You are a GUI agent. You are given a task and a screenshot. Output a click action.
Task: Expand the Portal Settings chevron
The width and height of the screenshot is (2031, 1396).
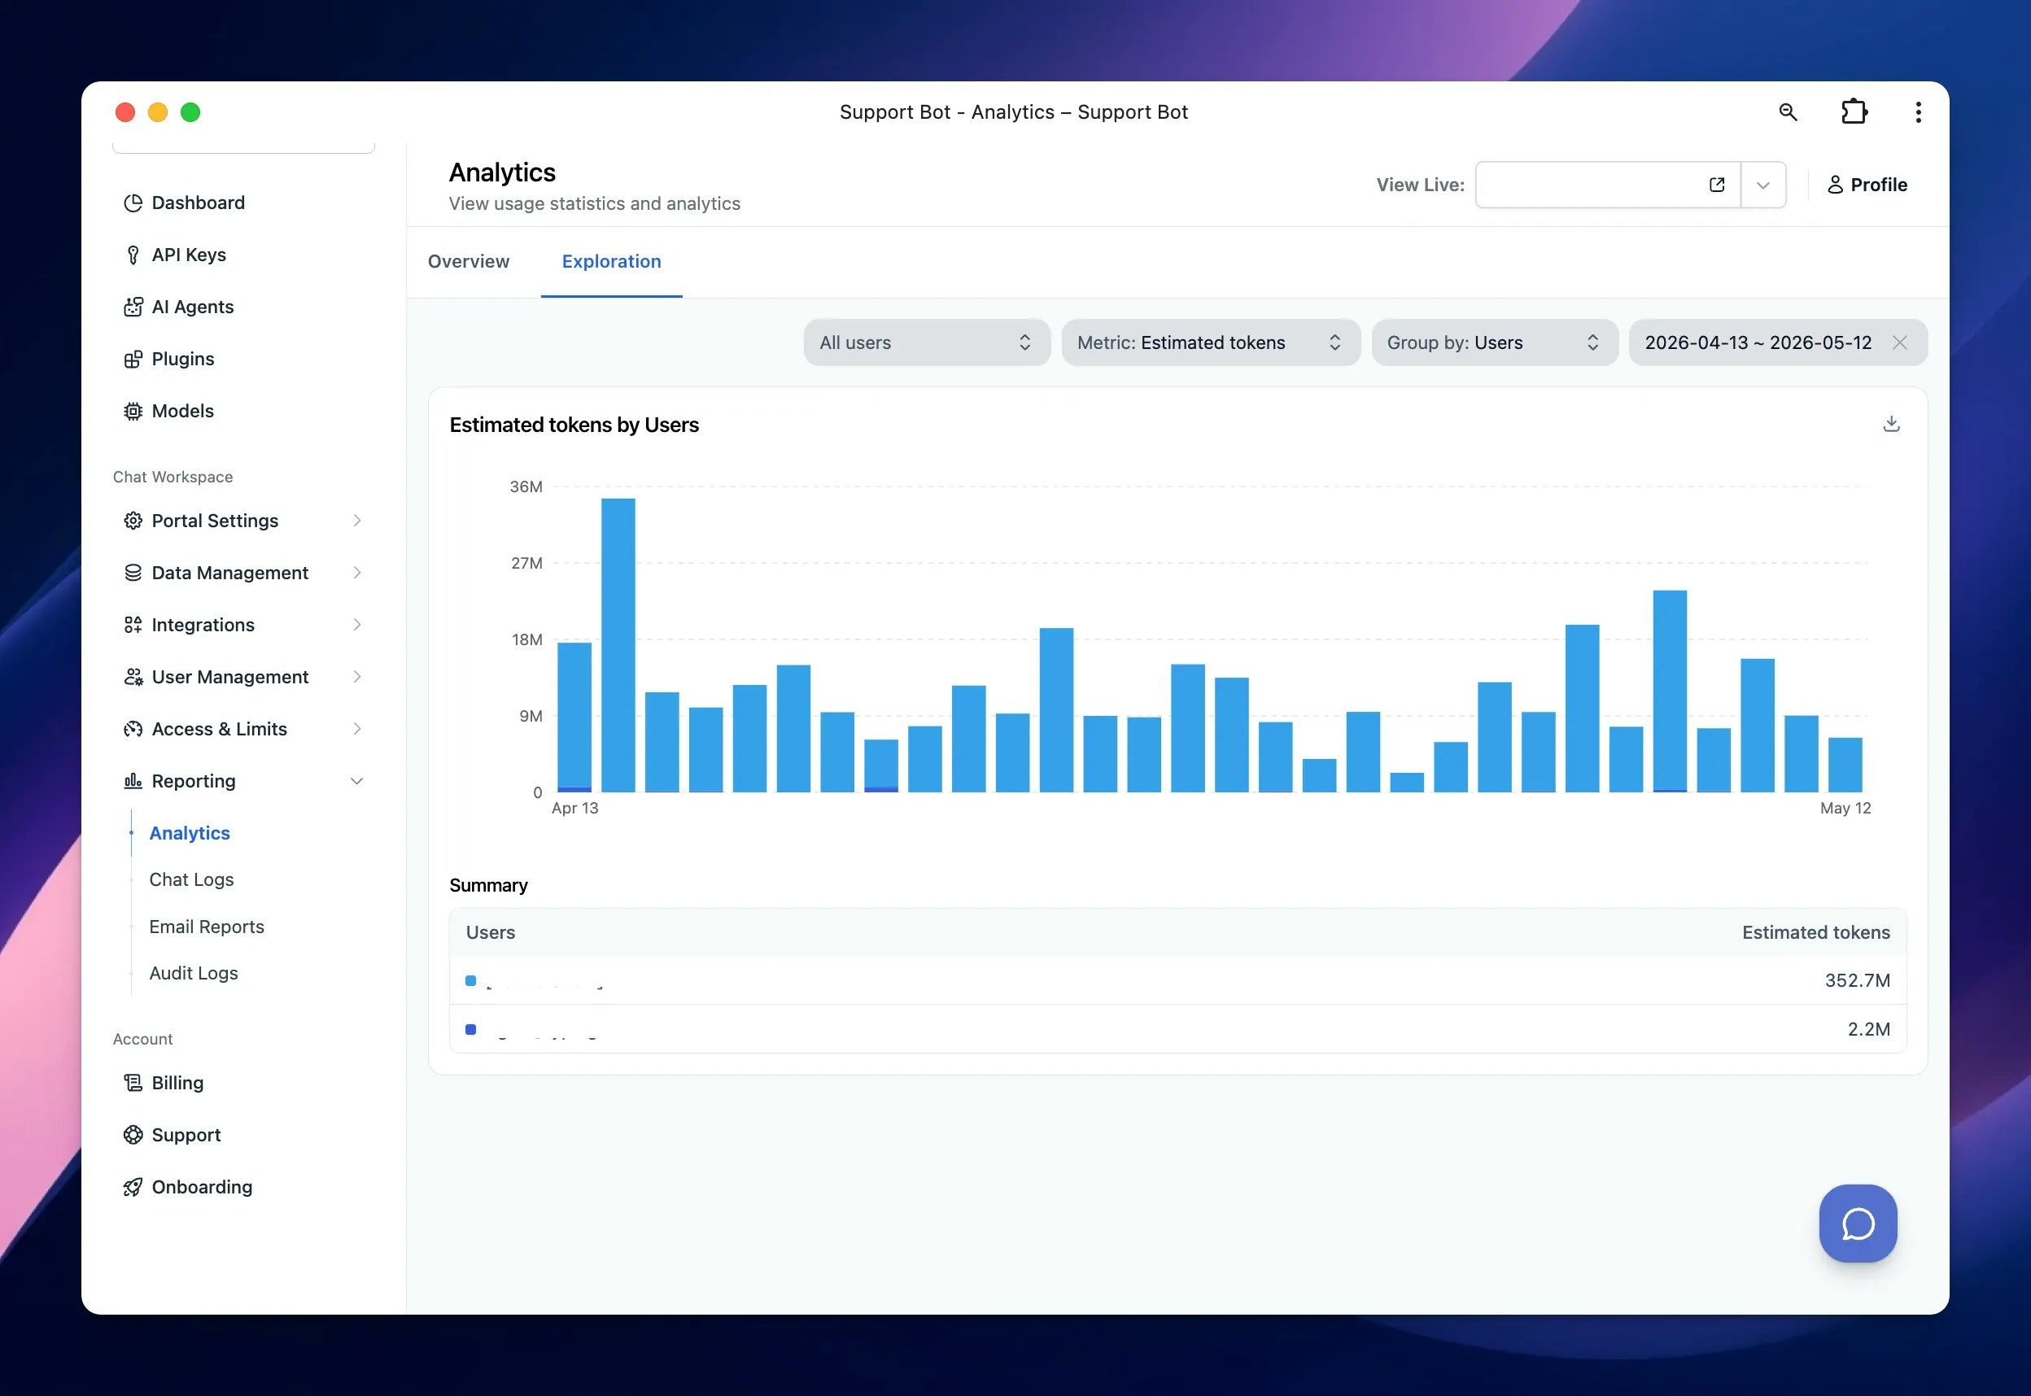(x=357, y=521)
